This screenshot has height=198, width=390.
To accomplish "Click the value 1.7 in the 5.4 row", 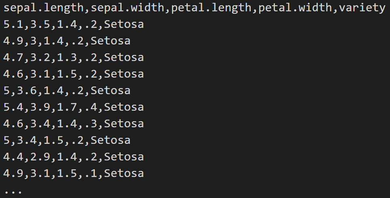I will (67, 107).
